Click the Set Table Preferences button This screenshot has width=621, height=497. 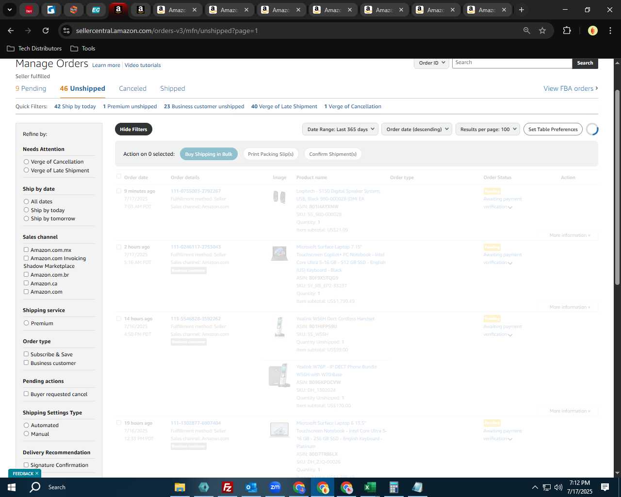tap(553, 129)
